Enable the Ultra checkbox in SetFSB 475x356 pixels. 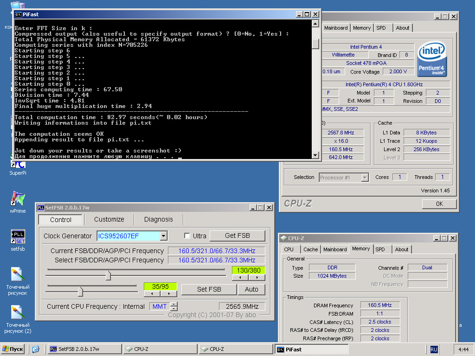pos(187,235)
